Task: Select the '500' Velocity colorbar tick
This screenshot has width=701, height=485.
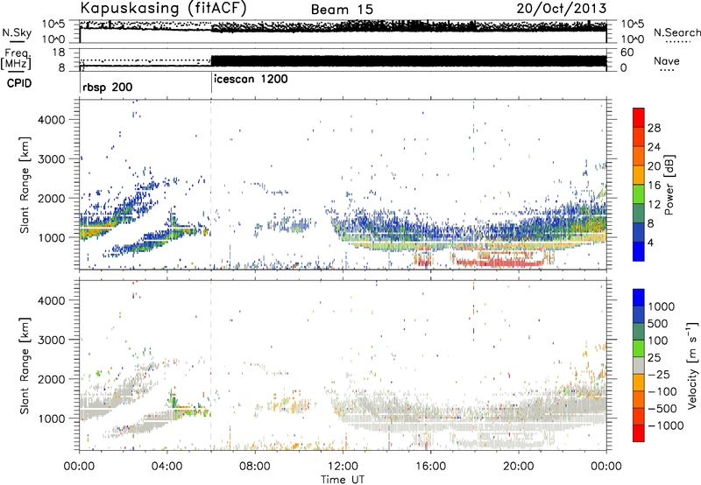Action: [x=660, y=323]
